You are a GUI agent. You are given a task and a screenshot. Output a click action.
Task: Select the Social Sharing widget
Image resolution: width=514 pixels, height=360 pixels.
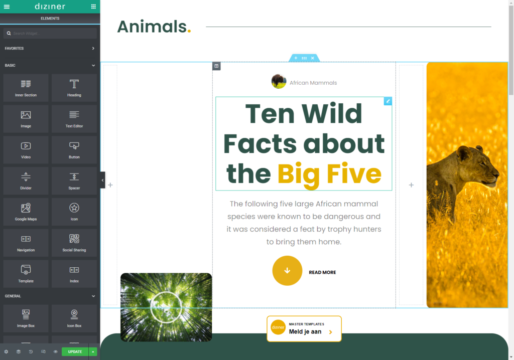tap(74, 243)
